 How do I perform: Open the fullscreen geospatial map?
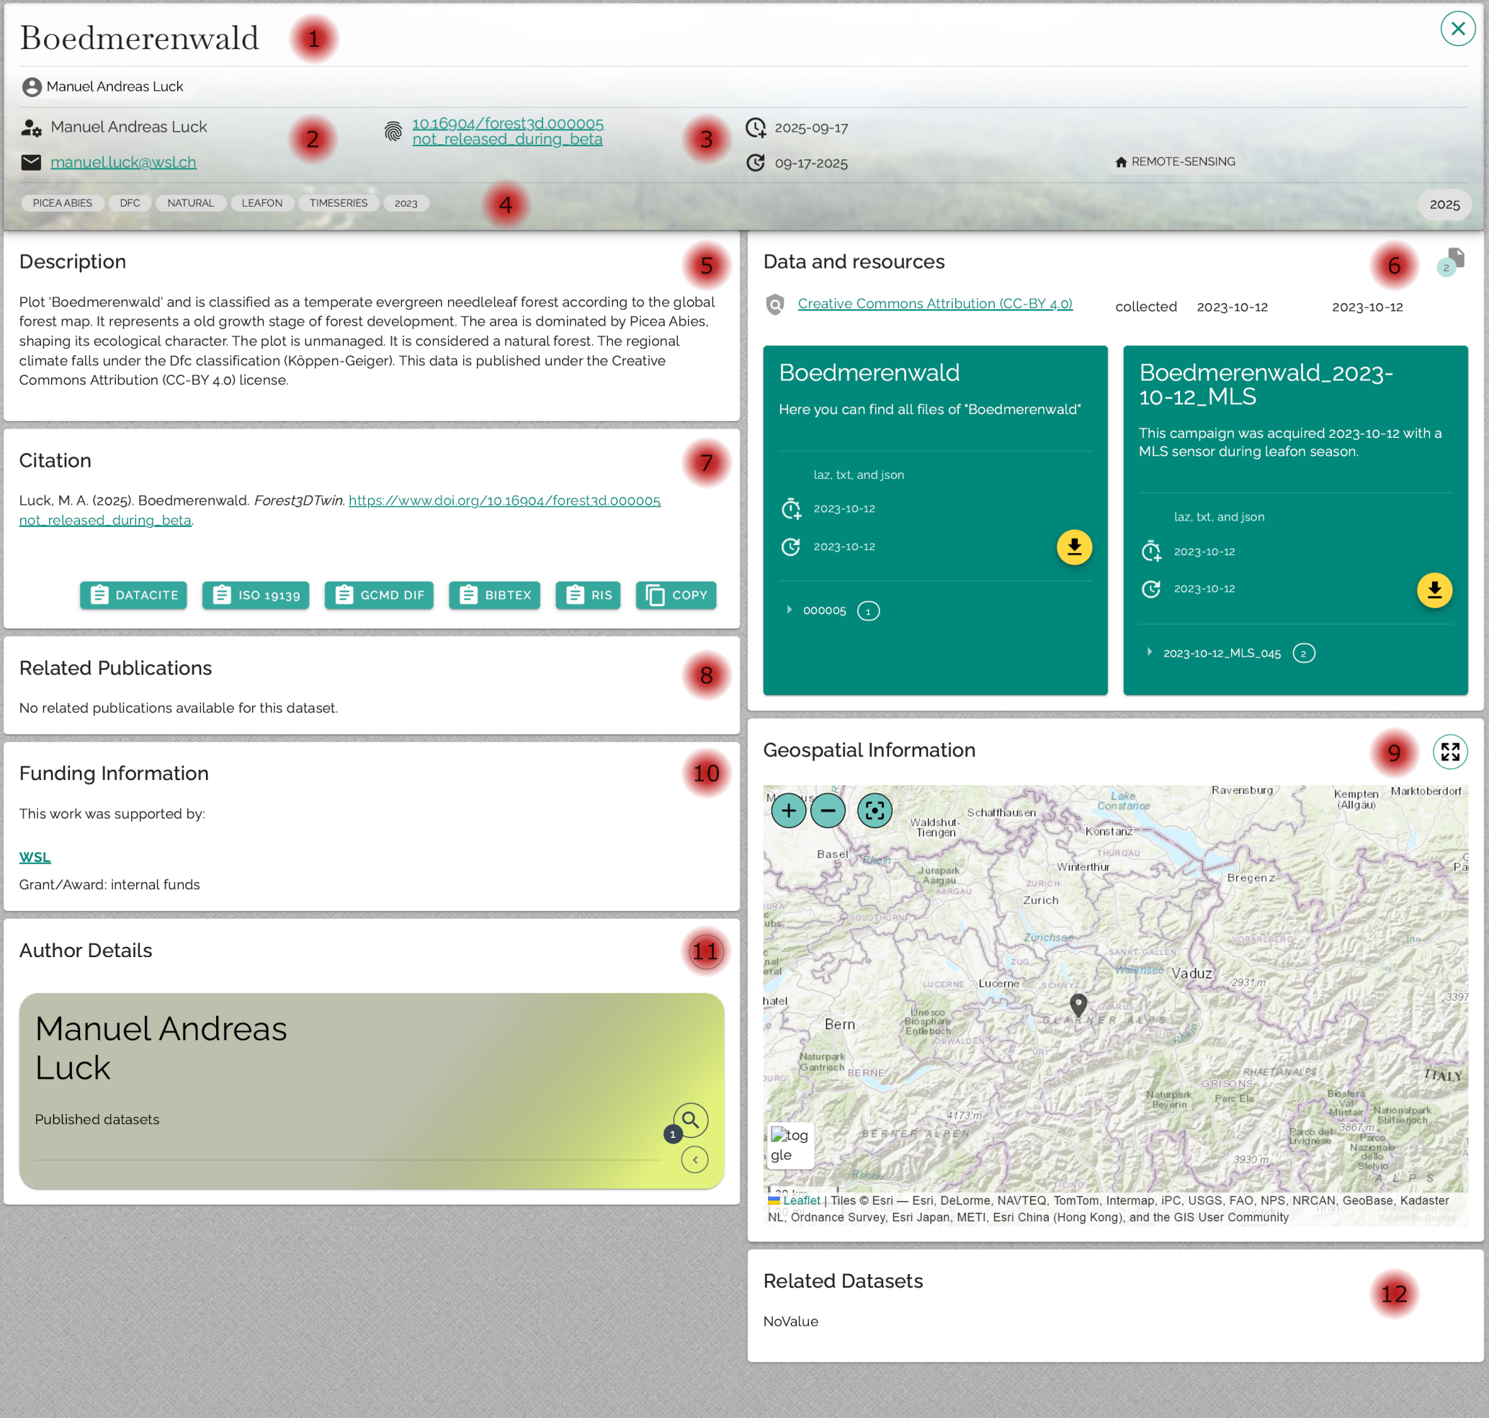click(1449, 752)
